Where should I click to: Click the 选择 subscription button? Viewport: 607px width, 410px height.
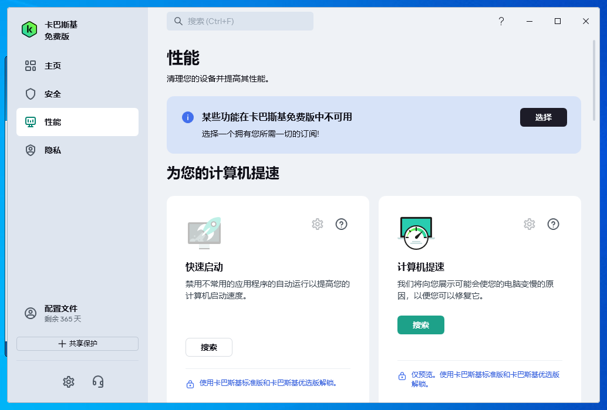pos(543,117)
